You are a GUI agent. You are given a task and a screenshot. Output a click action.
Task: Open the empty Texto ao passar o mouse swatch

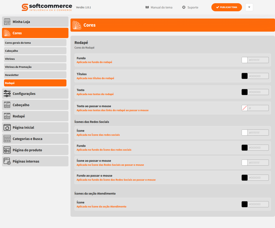244,108
